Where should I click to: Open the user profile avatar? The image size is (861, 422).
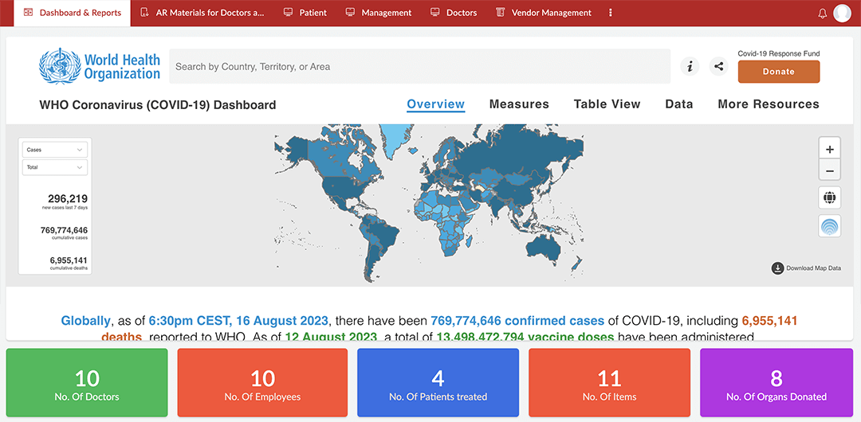[x=842, y=14]
